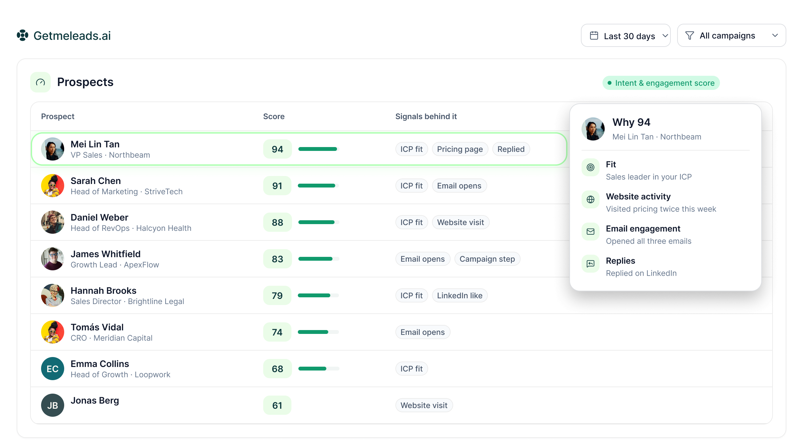Click the Signals behind it column header

pos(426,117)
